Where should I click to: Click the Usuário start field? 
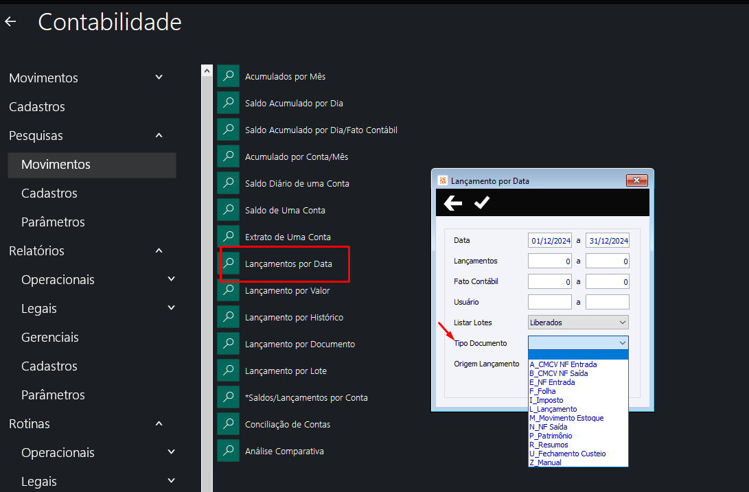click(x=550, y=302)
